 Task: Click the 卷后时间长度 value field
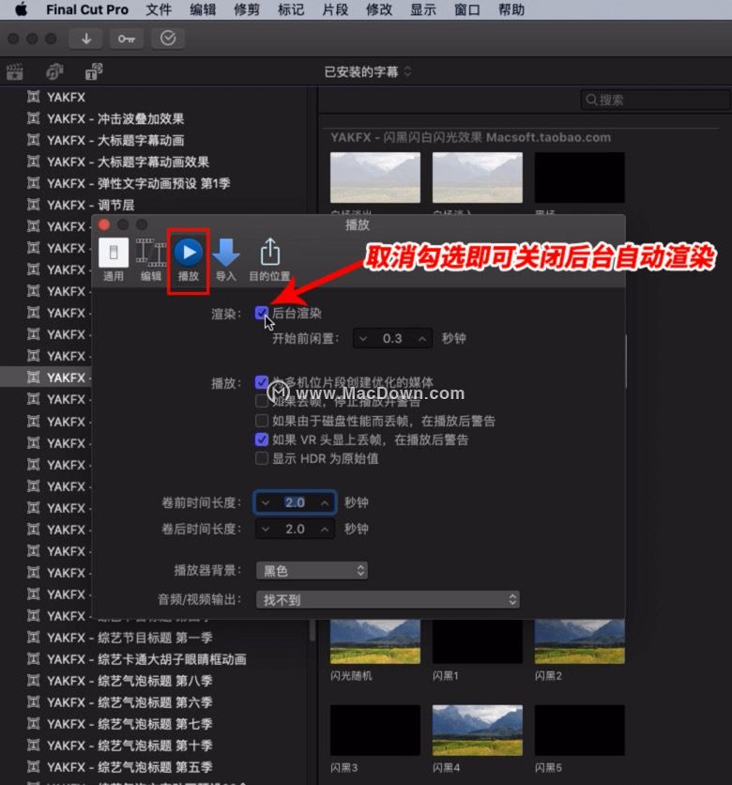tap(295, 530)
